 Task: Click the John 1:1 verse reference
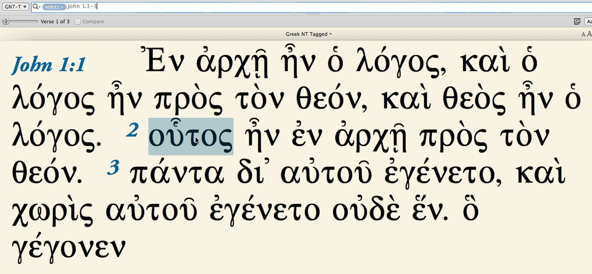pos(49,65)
